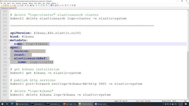Click the '# publish http services' comment
This screenshot has width=189, height=106.
33,80
